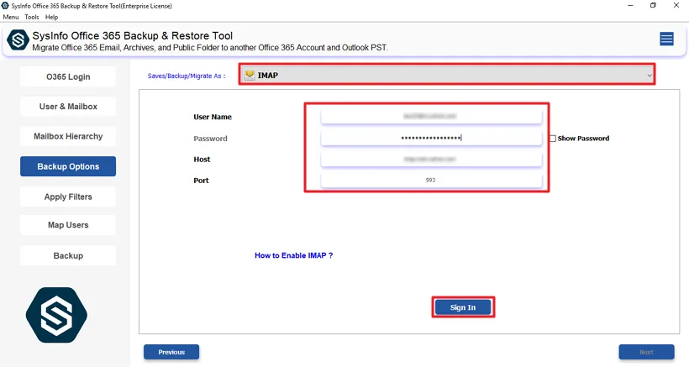The height and width of the screenshot is (367, 689).
Task: Open the hamburger menu icon
Action: pyautogui.click(x=666, y=39)
